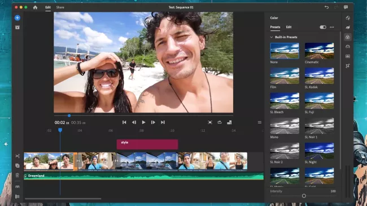Open the Effects transitions panel icon

click(348, 27)
